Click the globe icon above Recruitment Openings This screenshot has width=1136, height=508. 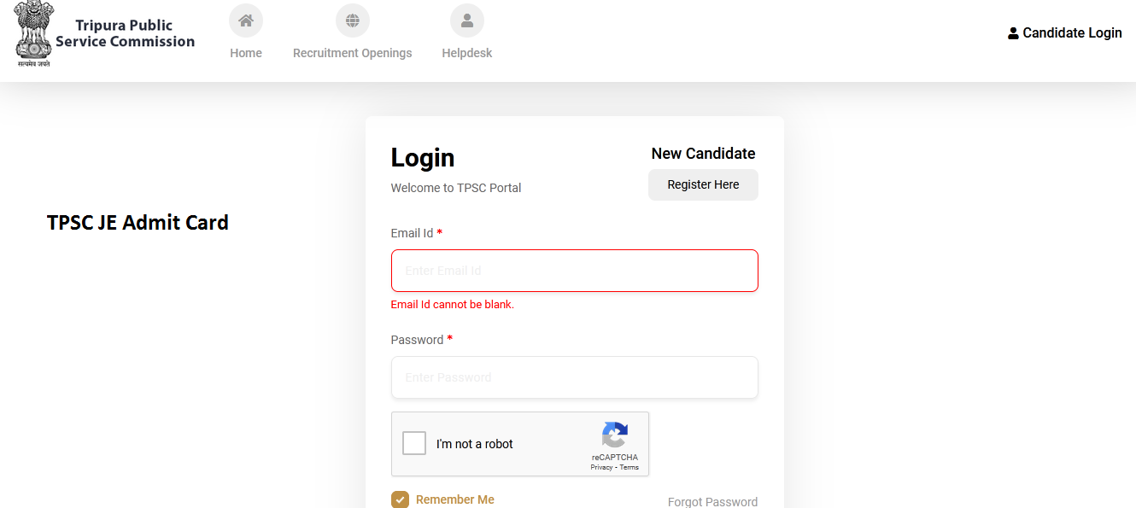(x=352, y=20)
